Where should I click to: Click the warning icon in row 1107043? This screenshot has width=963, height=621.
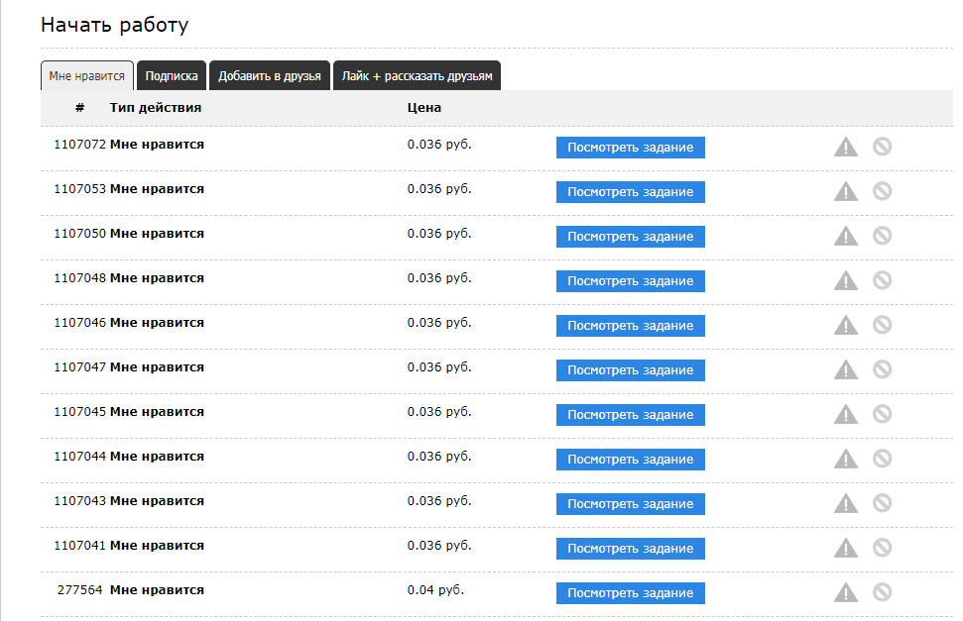coord(846,503)
